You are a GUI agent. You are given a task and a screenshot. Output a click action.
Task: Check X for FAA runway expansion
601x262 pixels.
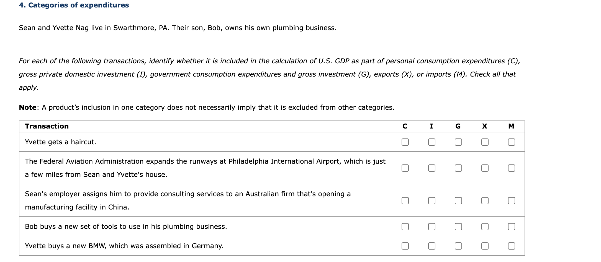click(x=485, y=168)
